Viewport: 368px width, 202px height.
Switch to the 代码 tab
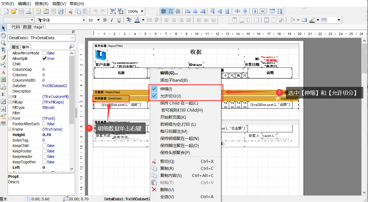pos(16,27)
